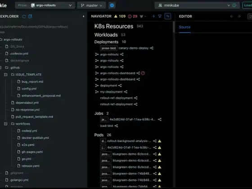
Task: Open outgoing links of load-test job
Action: pos(116,126)
